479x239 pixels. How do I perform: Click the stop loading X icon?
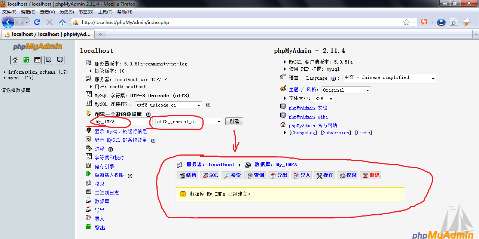pyautogui.click(x=49, y=22)
